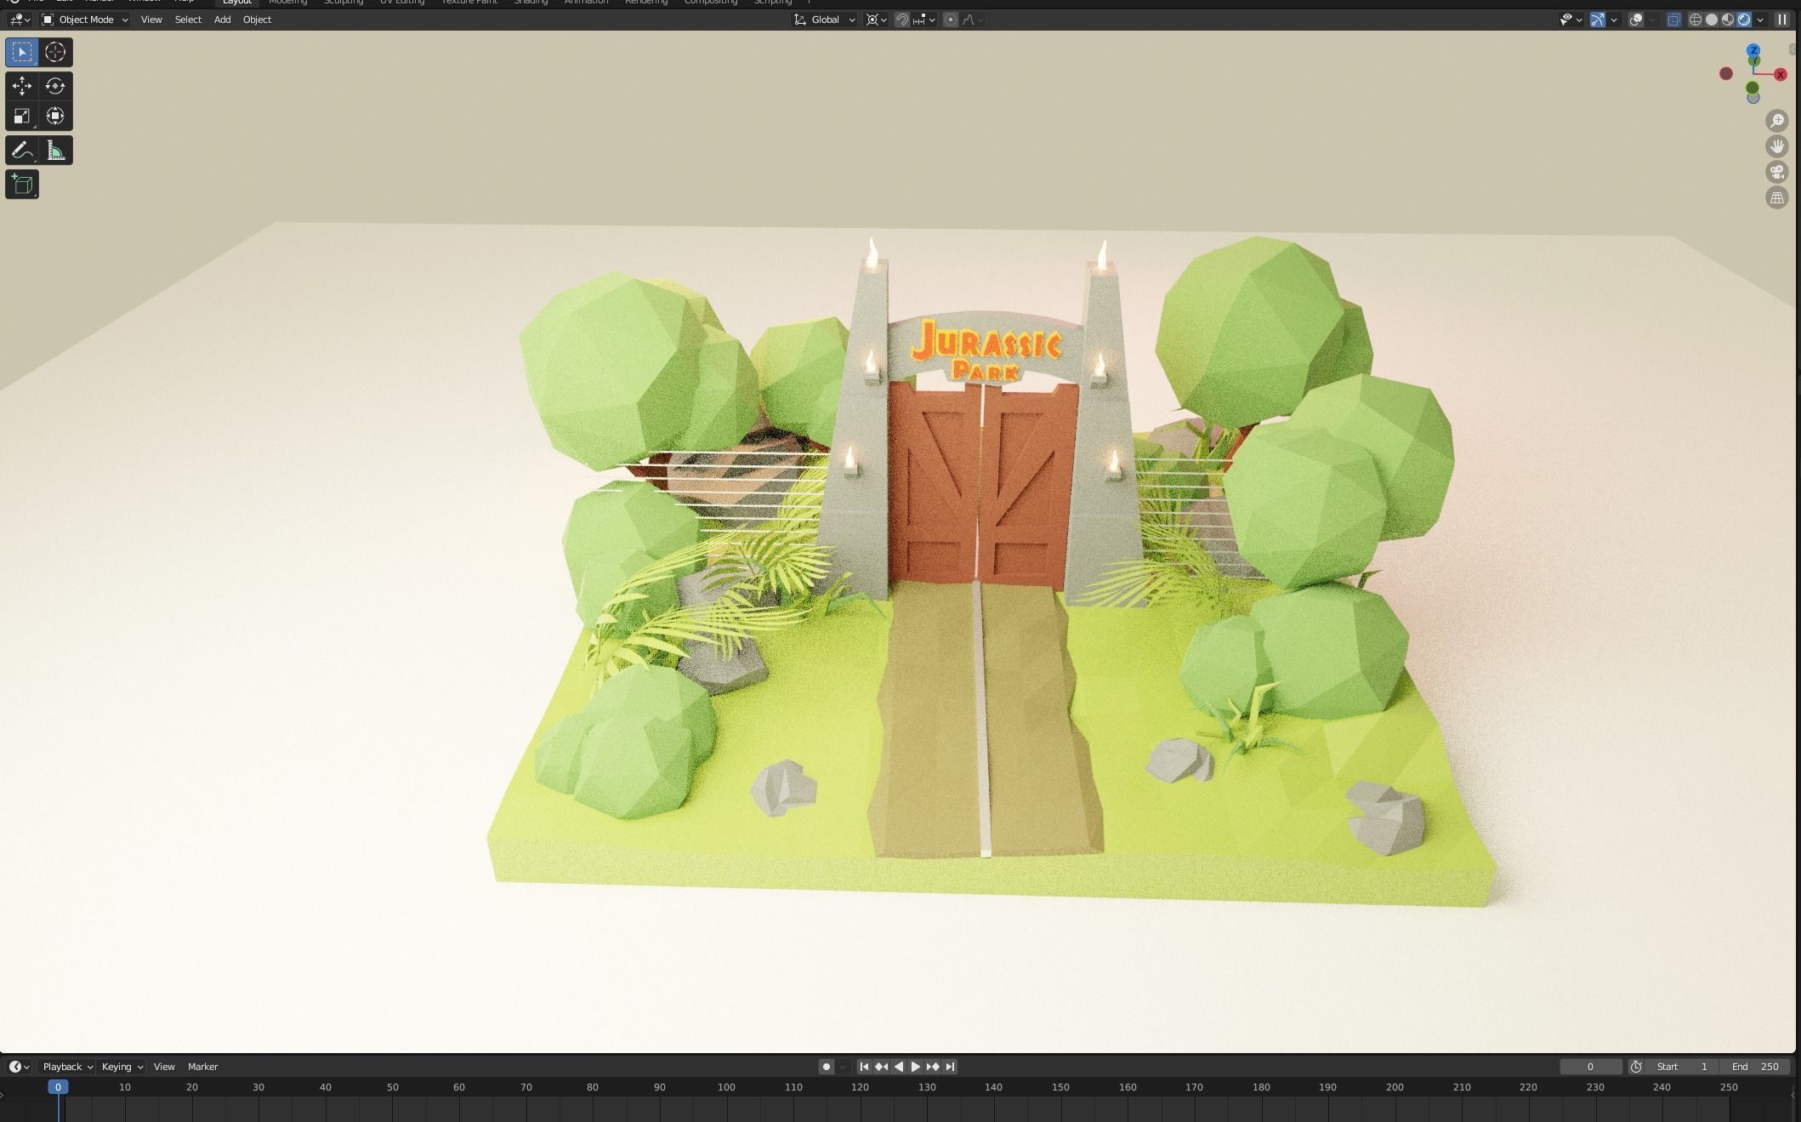
Task: Play the animation in reverse
Action: point(899,1067)
